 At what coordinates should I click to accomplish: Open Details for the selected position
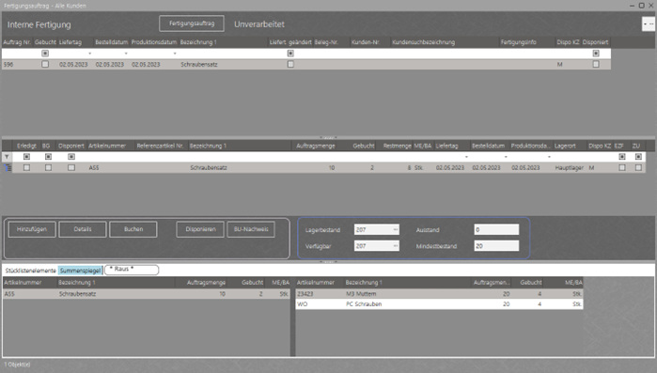[83, 229]
